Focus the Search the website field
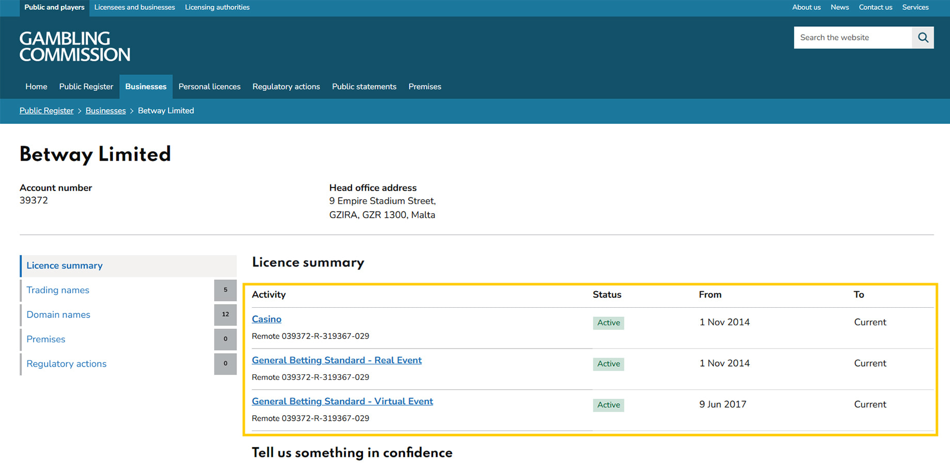This screenshot has height=475, width=950. tap(853, 38)
